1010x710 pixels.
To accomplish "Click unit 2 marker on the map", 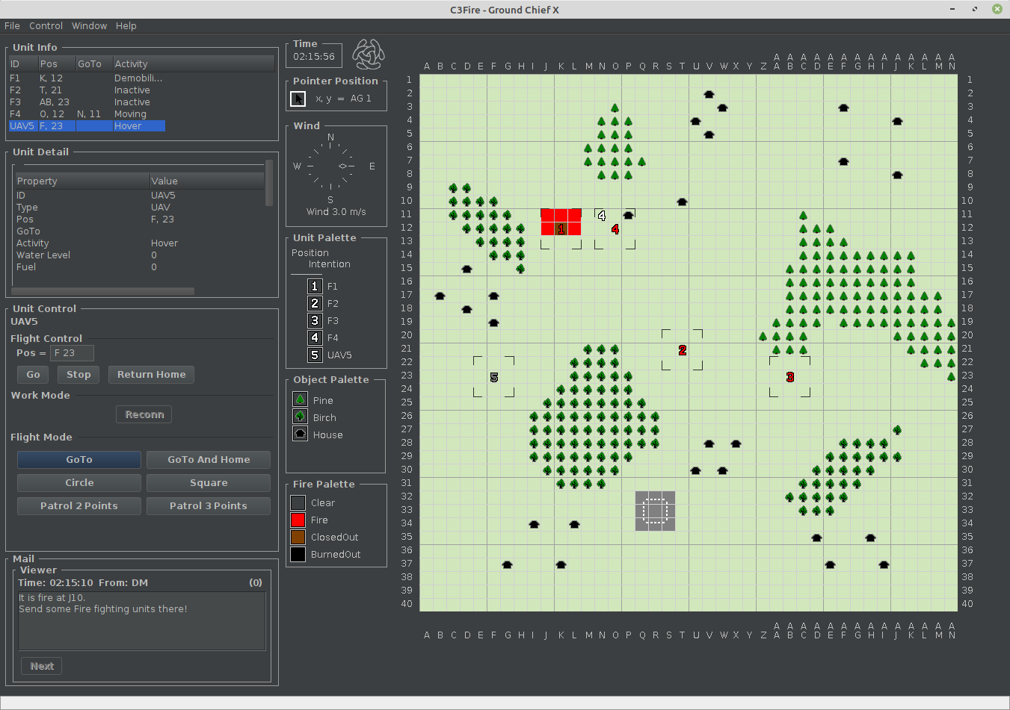I will coord(682,350).
